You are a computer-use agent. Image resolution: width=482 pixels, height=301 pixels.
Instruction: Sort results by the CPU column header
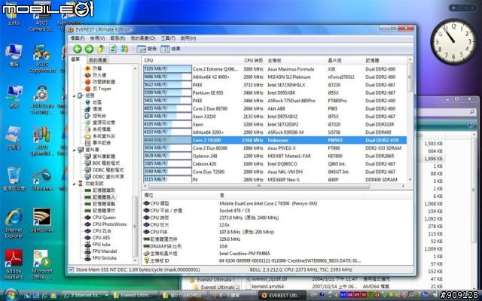(x=192, y=60)
